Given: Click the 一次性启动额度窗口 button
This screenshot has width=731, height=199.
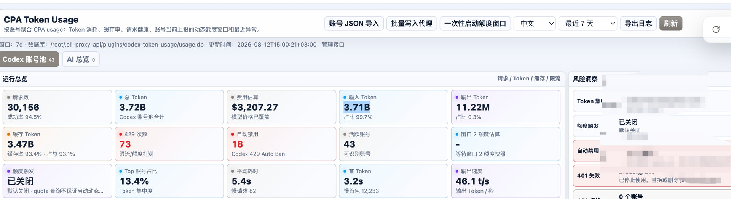Looking at the screenshot, I should (x=475, y=24).
